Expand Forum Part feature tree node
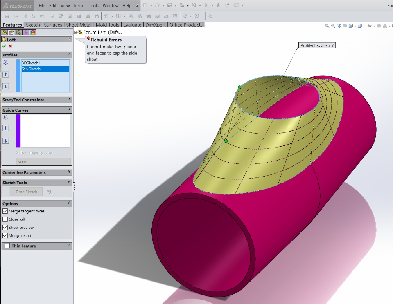The width and height of the screenshot is (393, 304). pyautogui.click(x=76, y=32)
